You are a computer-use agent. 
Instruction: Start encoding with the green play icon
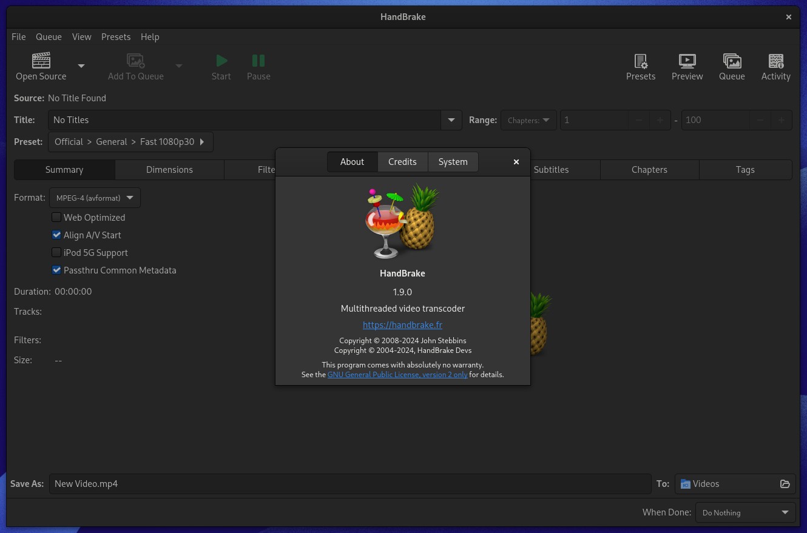pos(221,61)
